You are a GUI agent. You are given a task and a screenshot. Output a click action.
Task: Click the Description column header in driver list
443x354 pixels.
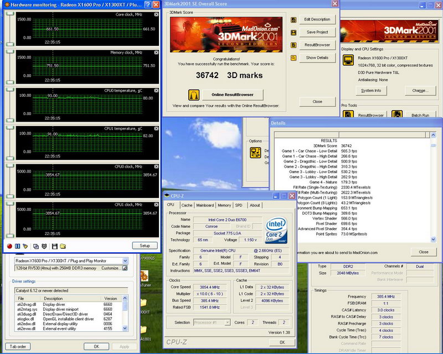(x=71, y=298)
